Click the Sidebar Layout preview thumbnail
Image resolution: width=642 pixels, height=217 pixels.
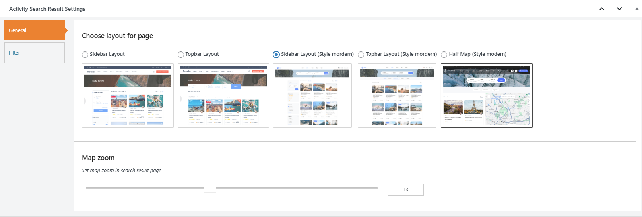pyautogui.click(x=128, y=95)
